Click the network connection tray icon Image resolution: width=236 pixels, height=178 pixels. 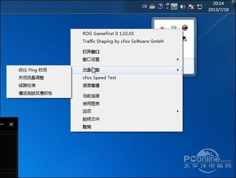pyautogui.click(x=200, y=7)
